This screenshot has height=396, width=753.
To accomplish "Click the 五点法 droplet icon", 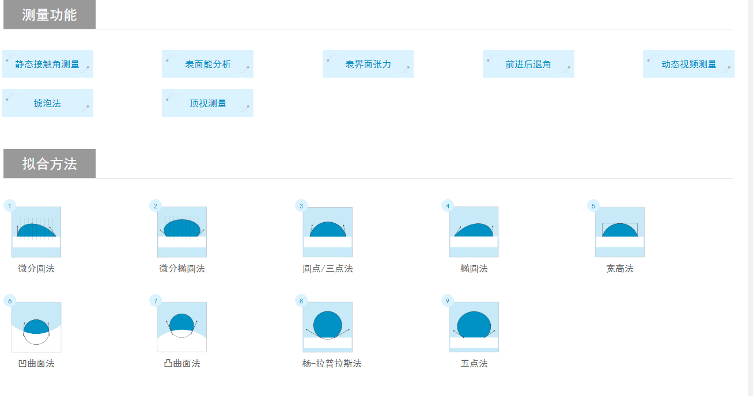I will [474, 327].
